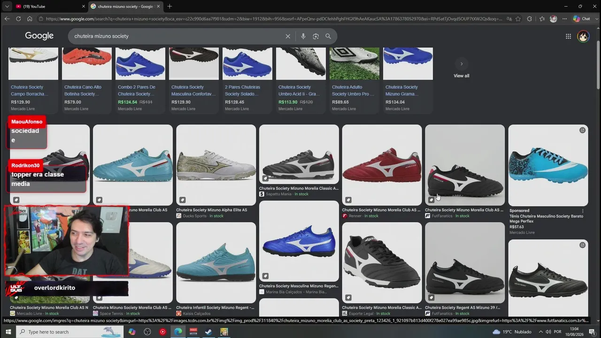601x338 pixels.
Task: Submit the search with the magnifier icon
Action: coord(328,36)
